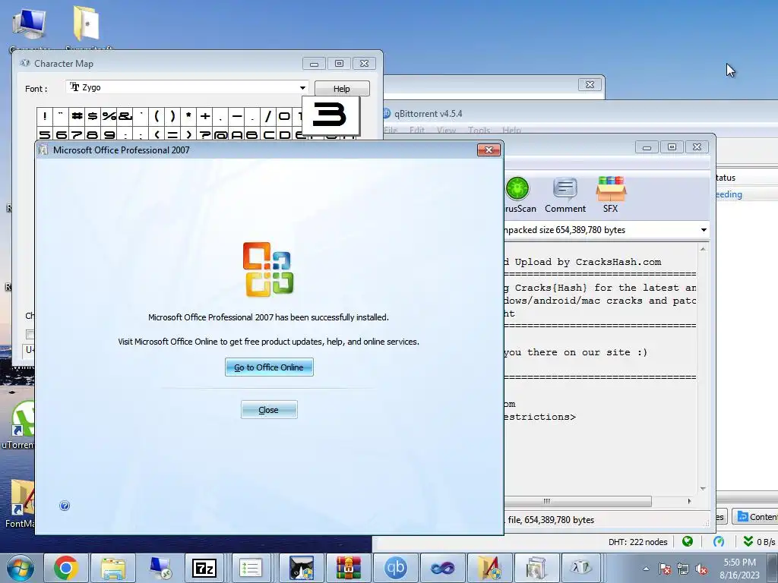Click the Comment icon in WinRAR toolbar
Image resolution: width=778 pixels, height=583 pixels.
pyautogui.click(x=565, y=195)
